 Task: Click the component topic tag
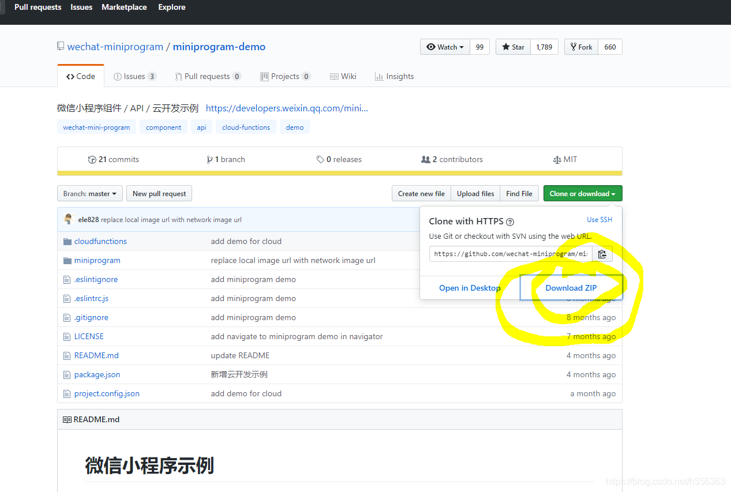tap(163, 127)
